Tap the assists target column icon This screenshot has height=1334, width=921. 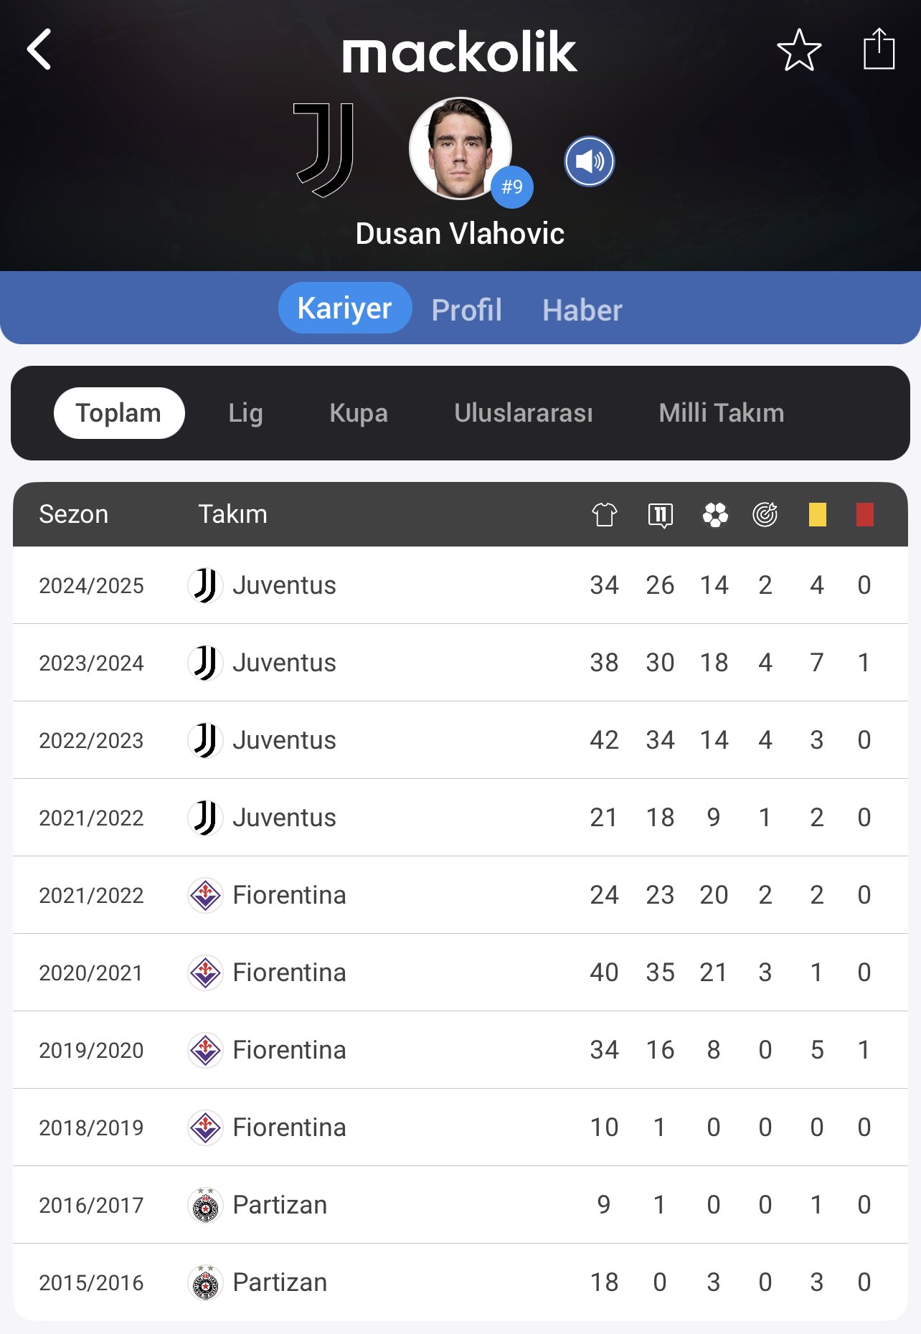pyautogui.click(x=765, y=514)
